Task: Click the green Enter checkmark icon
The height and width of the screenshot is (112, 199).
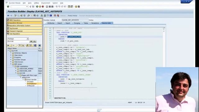Action: tap(8, 7)
